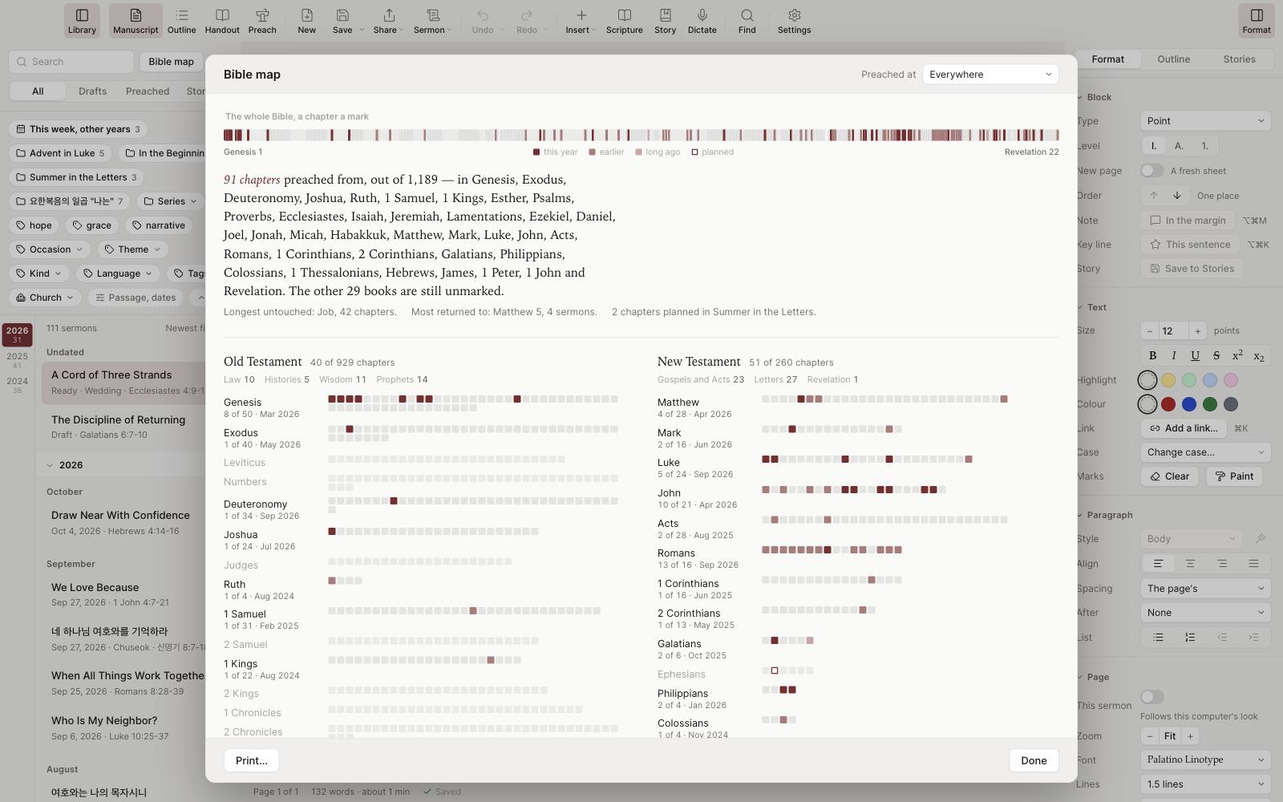Click the Bible map button
Viewport: 1283px width, 802px height.
point(171,62)
